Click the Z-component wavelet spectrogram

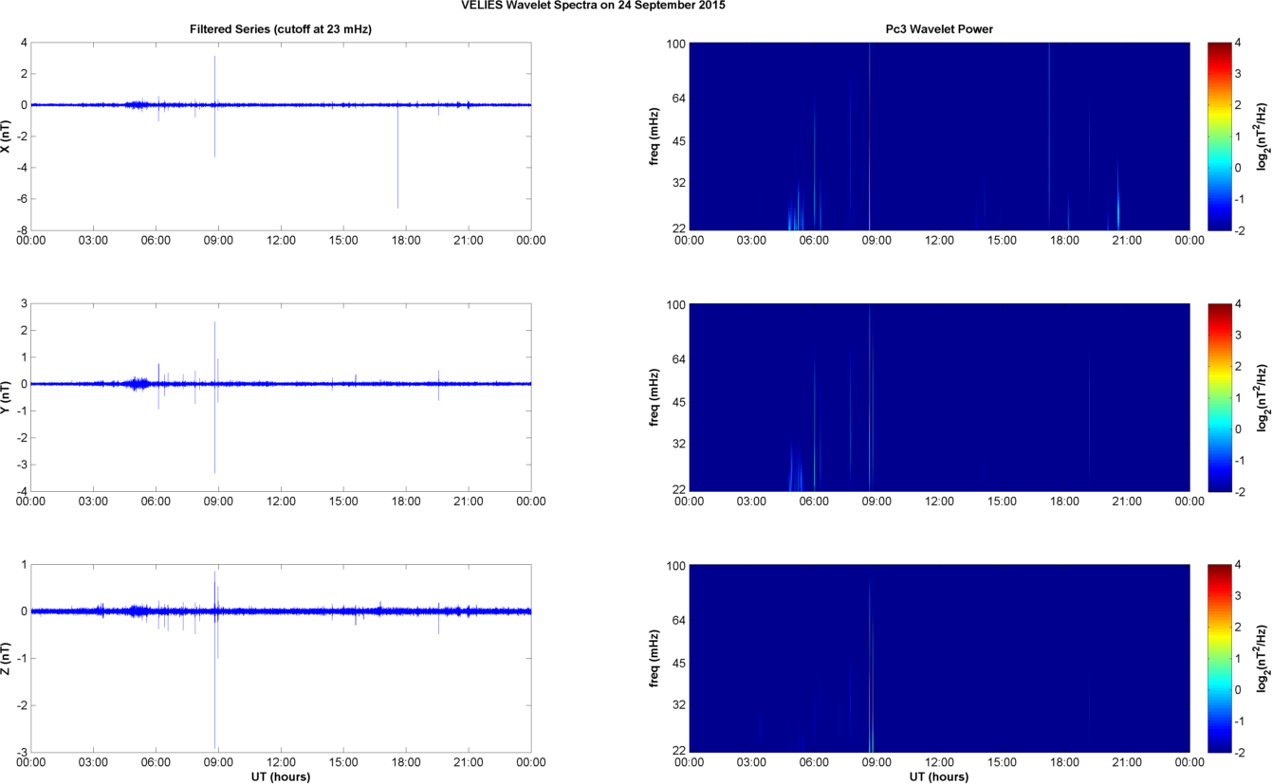tap(939, 658)
